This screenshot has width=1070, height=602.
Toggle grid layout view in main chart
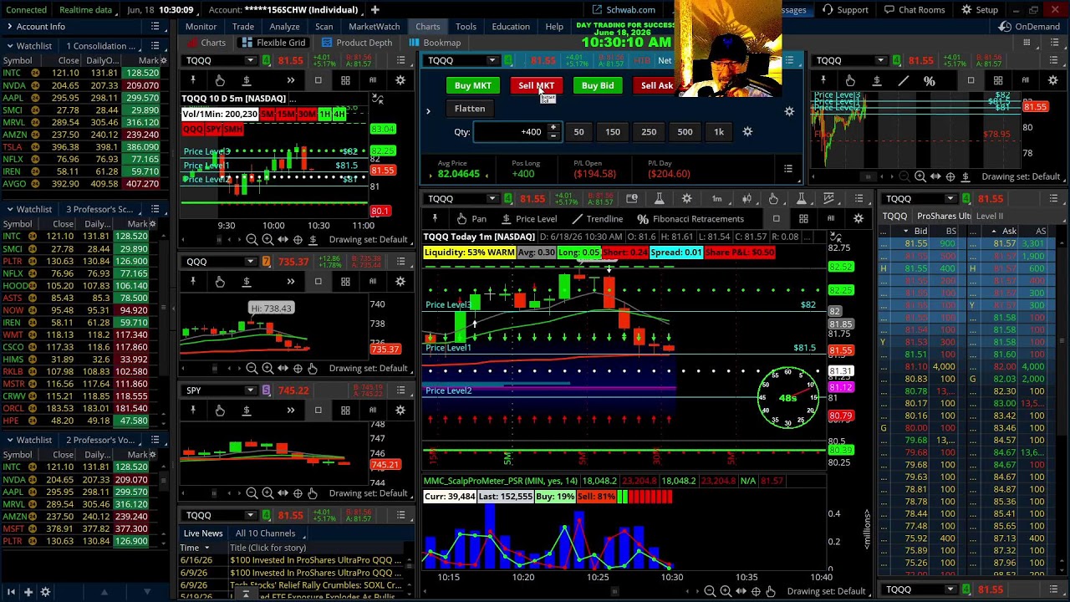point(803,219)
